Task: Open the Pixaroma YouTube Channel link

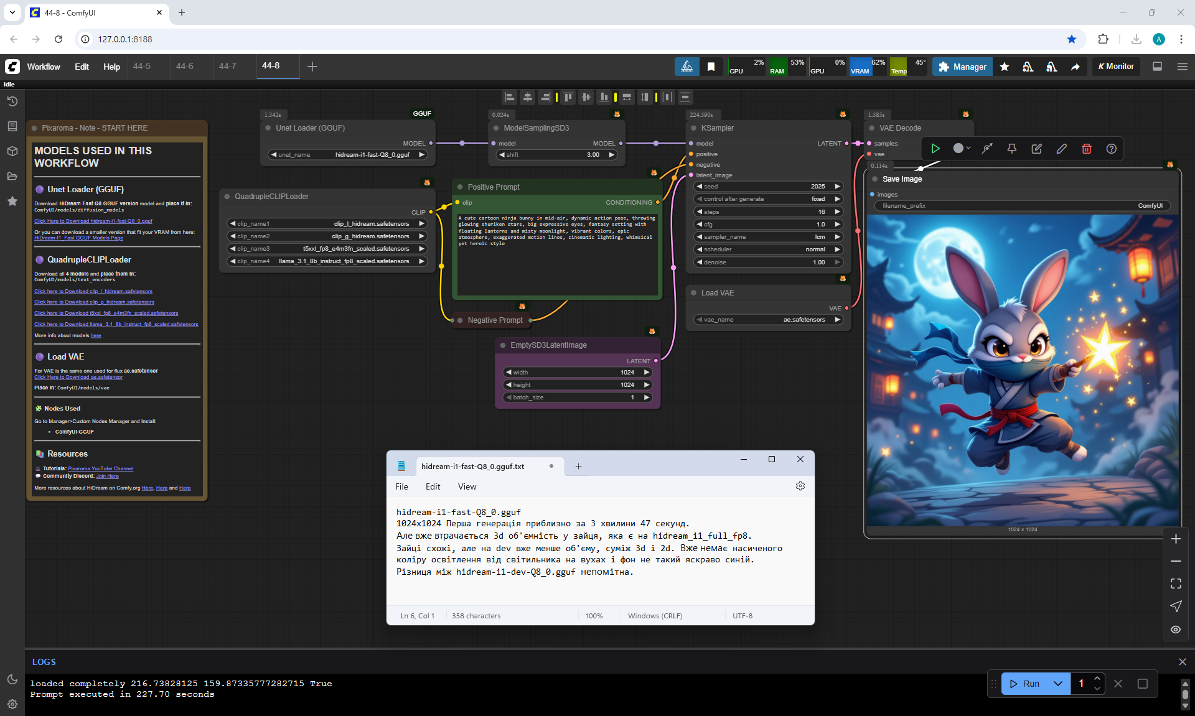Action: pos(100,468)
